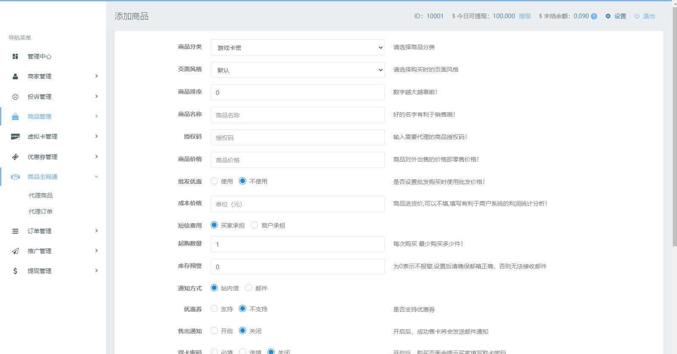Click the 未结余额 value 0.090
The height and width of the screenshot is (354, 677).
(x=581, y=16)
